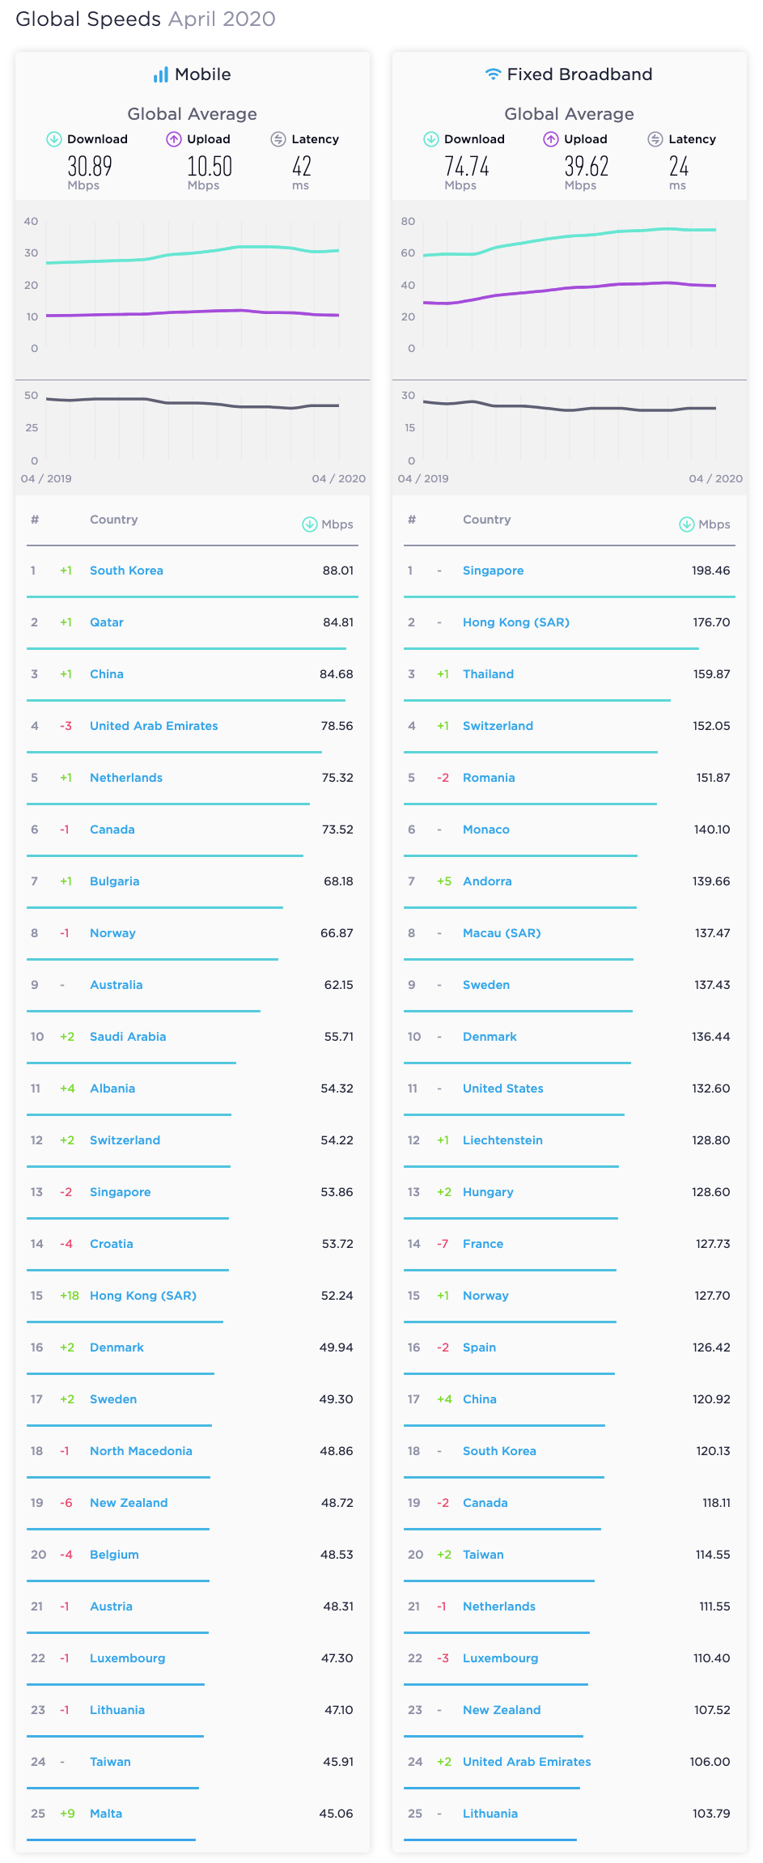Click the Fixed Broadband Country column header
Viewport: 763px width, 1863px height.
coord(486,520)
